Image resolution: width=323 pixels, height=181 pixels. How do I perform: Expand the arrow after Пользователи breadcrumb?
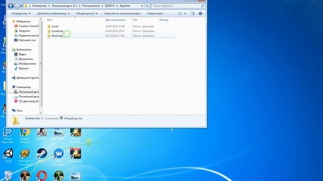click(x=102, y=6)
